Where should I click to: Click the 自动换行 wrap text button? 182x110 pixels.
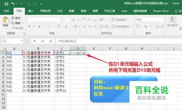119,20
